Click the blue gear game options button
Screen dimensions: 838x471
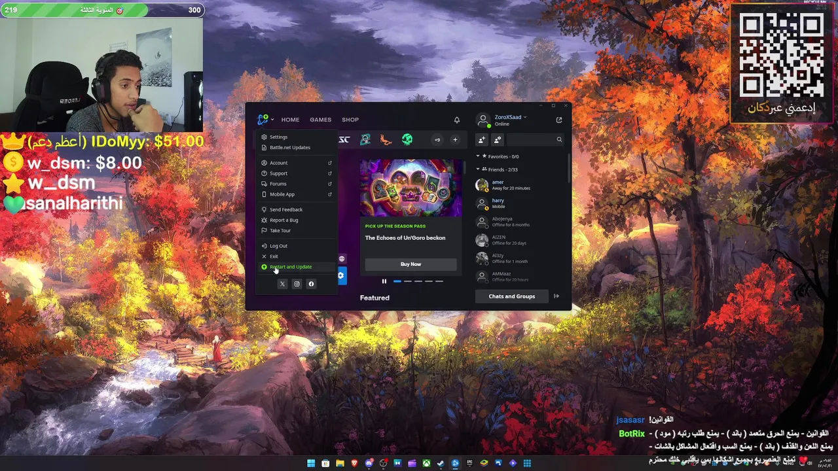(340, 275)
